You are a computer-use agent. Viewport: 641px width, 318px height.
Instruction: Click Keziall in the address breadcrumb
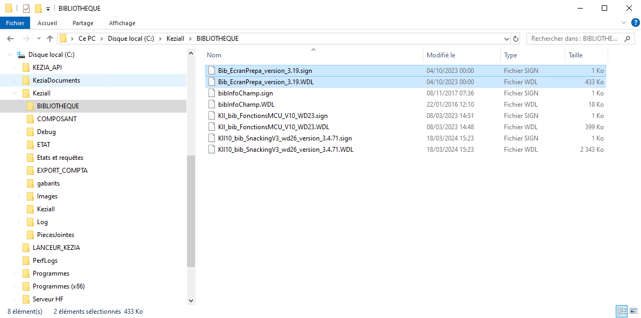click(175, 39)
